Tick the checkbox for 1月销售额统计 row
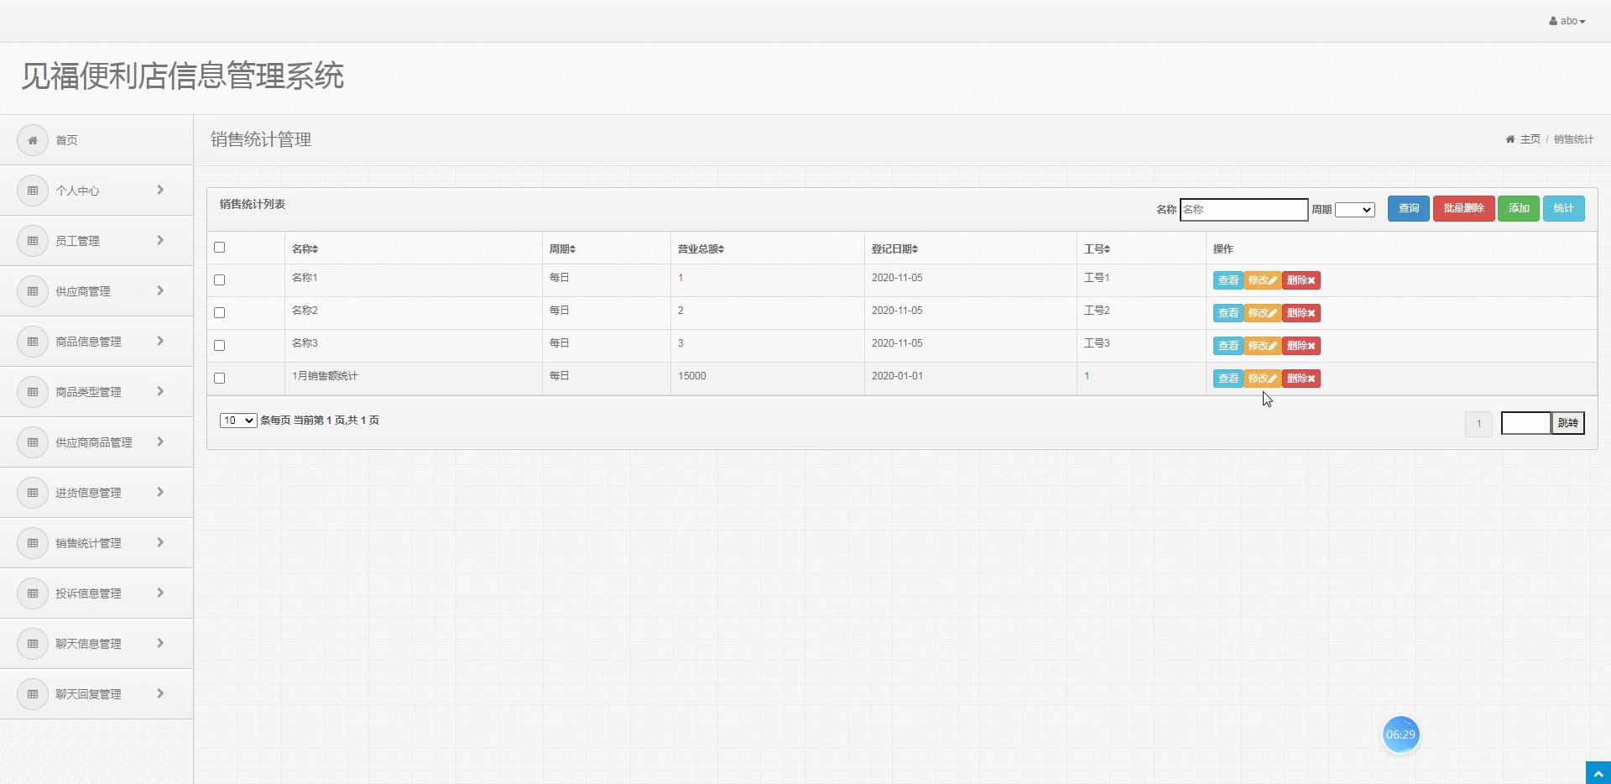This screenshot has height=784, width=1611. point(220,379)
